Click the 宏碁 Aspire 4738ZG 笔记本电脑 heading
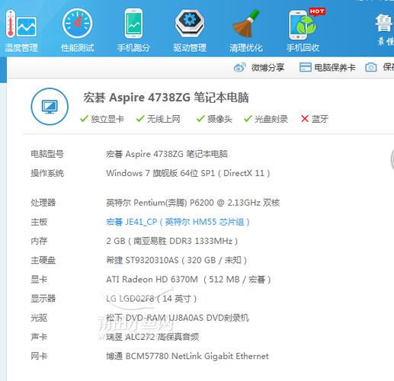The image size is (394, 381). pos(166,98)
